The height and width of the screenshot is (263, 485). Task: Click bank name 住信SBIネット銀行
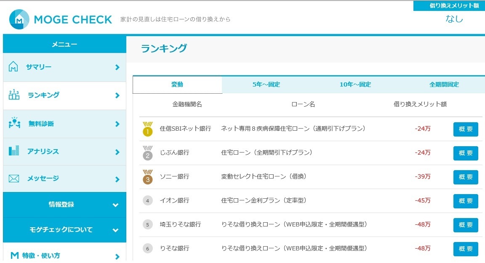click(185, 129)
